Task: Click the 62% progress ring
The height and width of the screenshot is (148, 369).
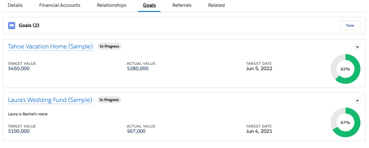Action: (x=345, y=69)
